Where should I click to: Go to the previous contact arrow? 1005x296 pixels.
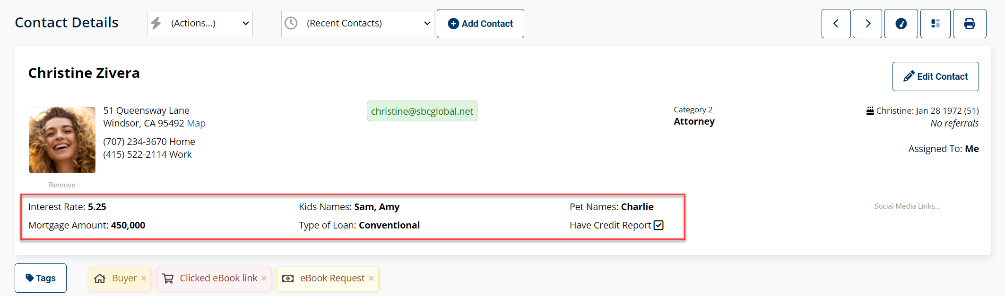(x=836, y=24)
